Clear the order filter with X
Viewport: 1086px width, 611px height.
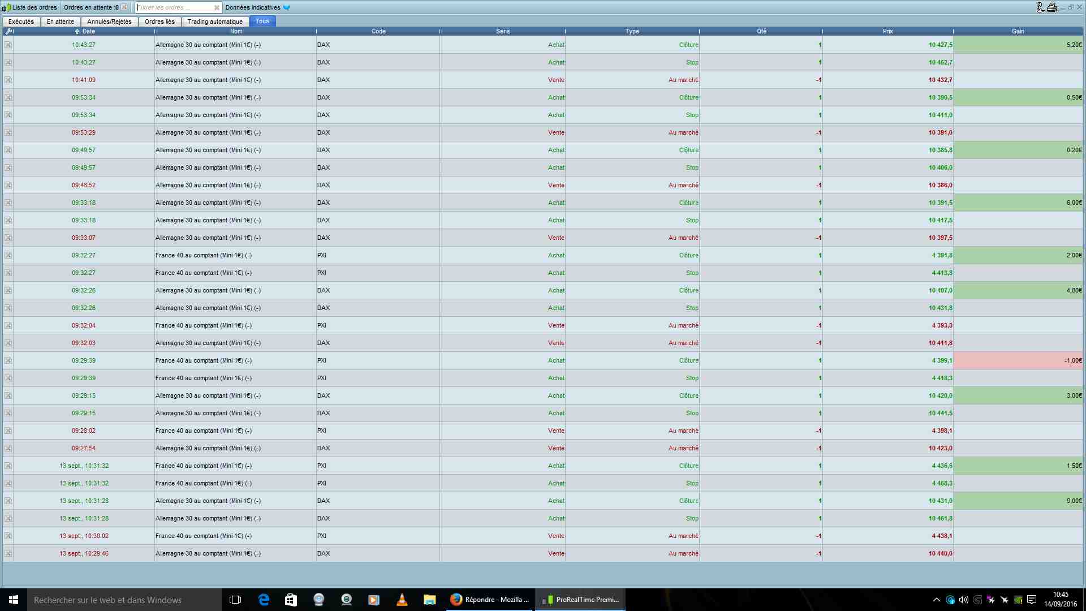[x=217, y=7]
